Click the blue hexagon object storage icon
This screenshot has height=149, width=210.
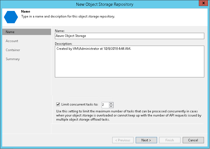tap(11, 17)
